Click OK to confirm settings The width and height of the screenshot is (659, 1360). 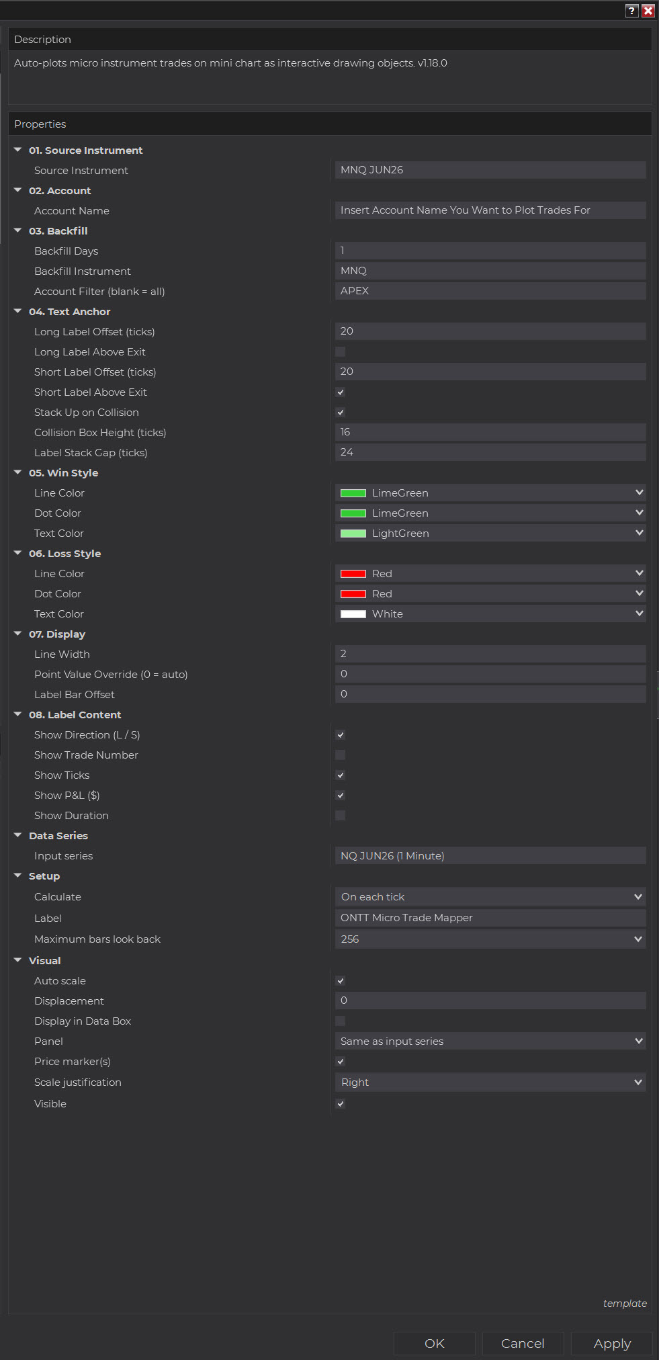click(435, 1343)
